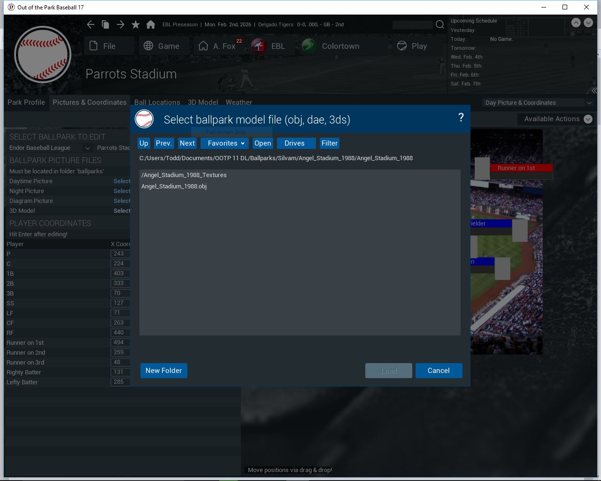Click the EBL league logo icon
The width and height of the screenshot is (601, 481).
coord(259,46)
